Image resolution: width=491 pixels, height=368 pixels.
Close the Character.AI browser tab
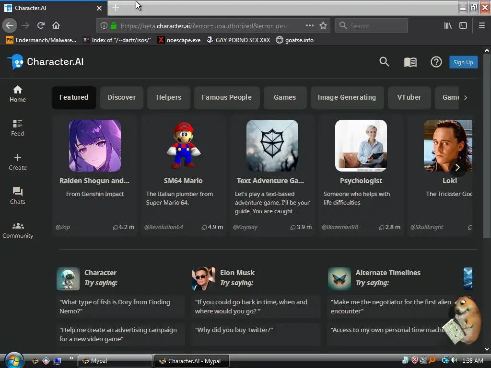99,8
